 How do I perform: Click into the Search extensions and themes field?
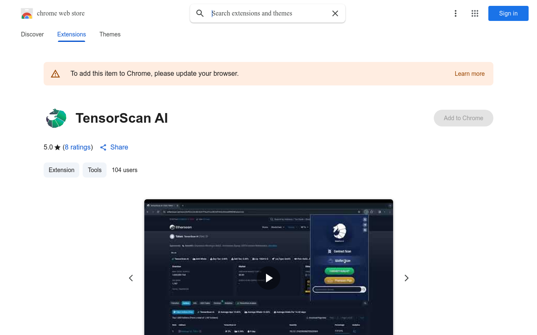click(268, 13)
